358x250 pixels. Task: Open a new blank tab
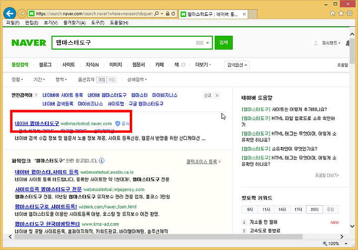(x=253, y=14)
